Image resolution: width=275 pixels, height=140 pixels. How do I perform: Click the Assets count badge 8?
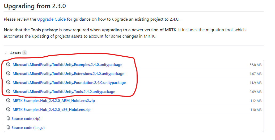(x=24, y=53)
